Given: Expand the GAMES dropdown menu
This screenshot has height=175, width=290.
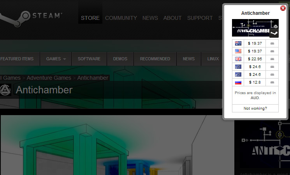Looking at the screenshot, I should coord(56,59).
